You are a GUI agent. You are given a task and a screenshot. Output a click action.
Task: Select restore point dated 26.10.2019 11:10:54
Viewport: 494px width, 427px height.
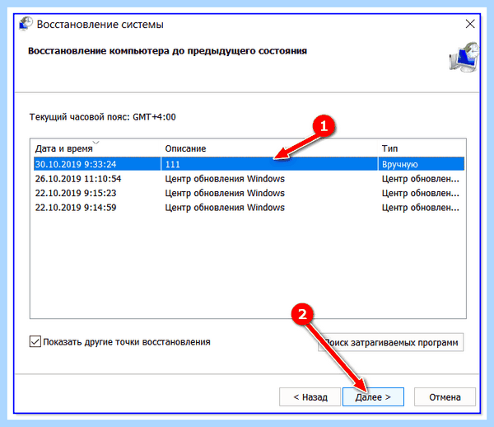pyautogui.click(x=249, y=179)
